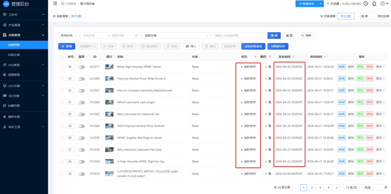Click the clock icon in top bar

366,4
